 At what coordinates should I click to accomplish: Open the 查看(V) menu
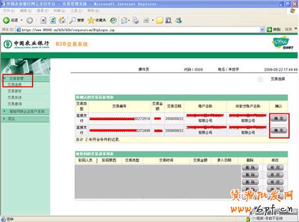click(x=42, y=11)
